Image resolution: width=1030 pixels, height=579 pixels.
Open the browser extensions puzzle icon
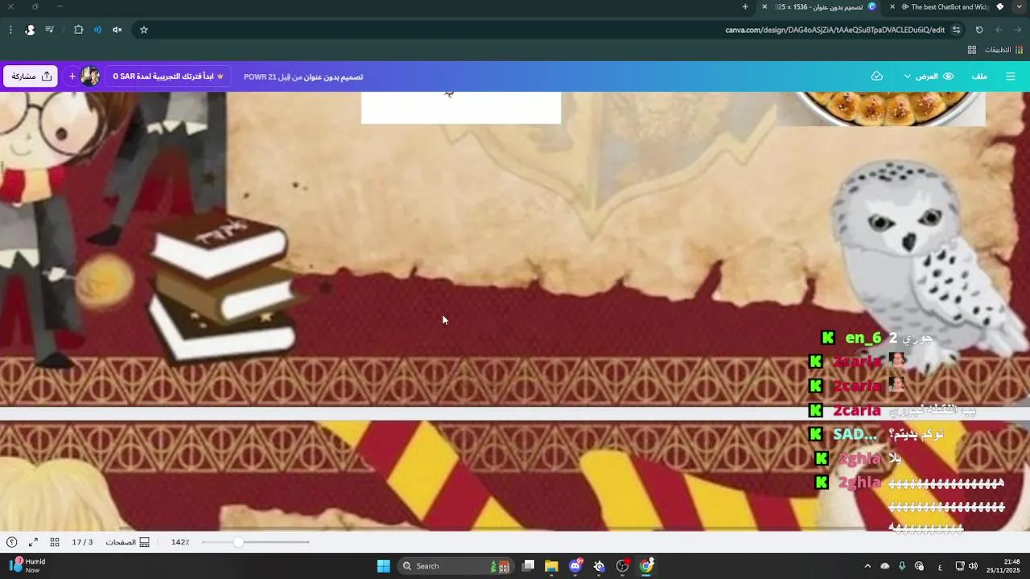click(x=78, y=30)
